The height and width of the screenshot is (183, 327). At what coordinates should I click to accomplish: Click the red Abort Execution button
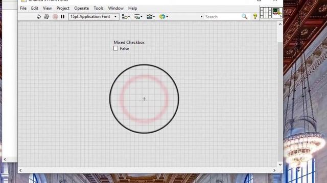pos(55,17)
